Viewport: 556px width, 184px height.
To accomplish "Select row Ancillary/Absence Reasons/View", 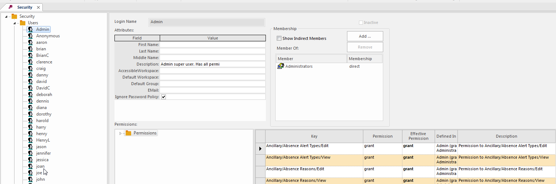I will pos(406,181).
